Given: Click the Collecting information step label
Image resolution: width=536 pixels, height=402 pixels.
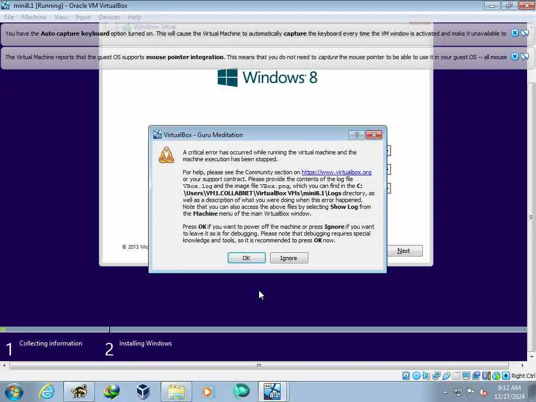Looking at the screenshot, I should coord(51,343).
